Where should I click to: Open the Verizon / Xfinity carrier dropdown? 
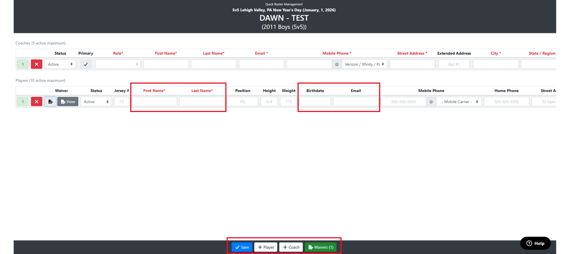click(x=364, y=64)
